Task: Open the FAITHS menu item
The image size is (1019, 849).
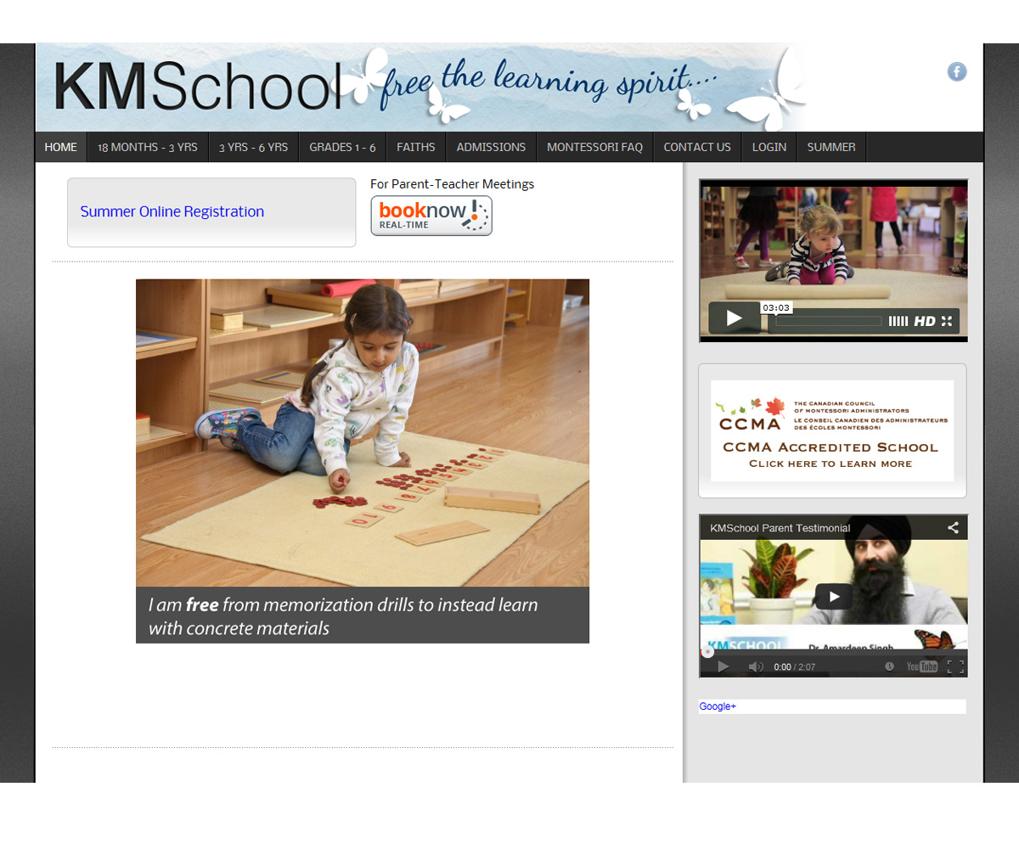Action: [x=416, y=147]
